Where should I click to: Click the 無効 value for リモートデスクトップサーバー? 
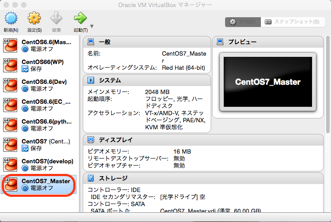click(x=179, y=158)
